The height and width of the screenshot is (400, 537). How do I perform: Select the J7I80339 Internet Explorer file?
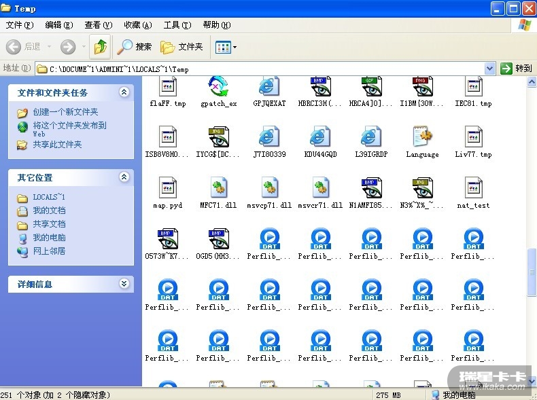click(x=269, y=137)
